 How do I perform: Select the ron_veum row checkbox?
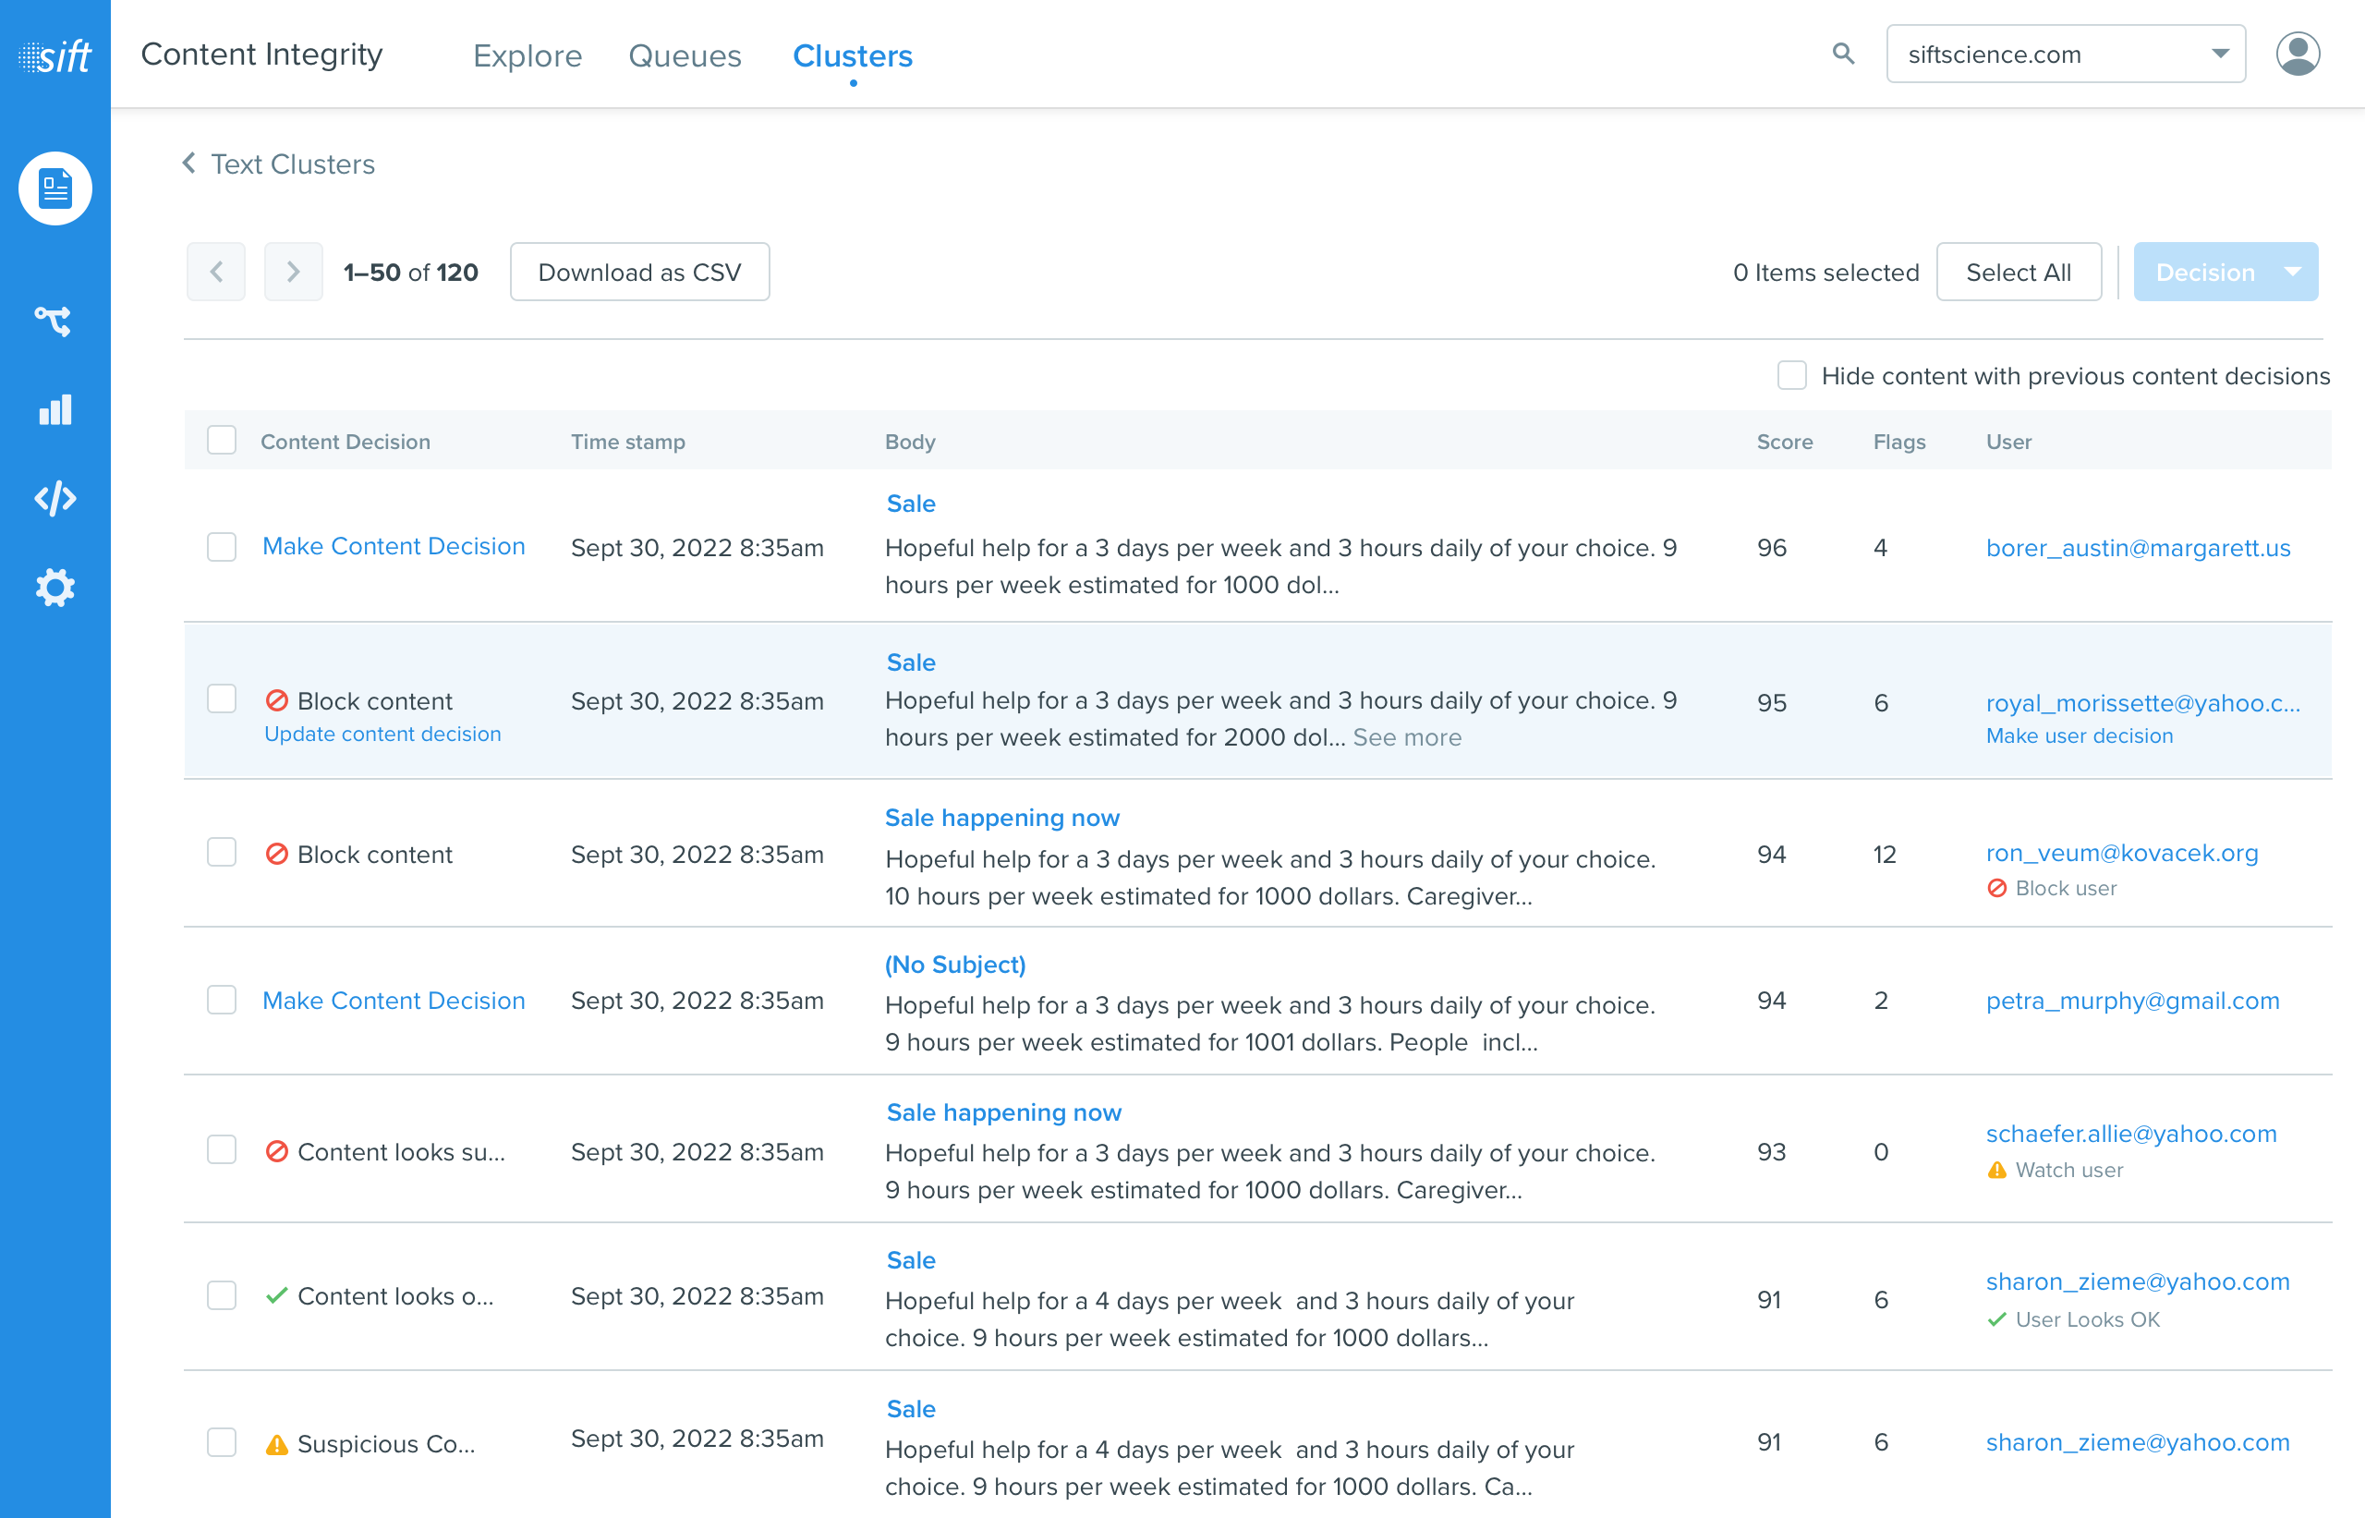[222, 853]
